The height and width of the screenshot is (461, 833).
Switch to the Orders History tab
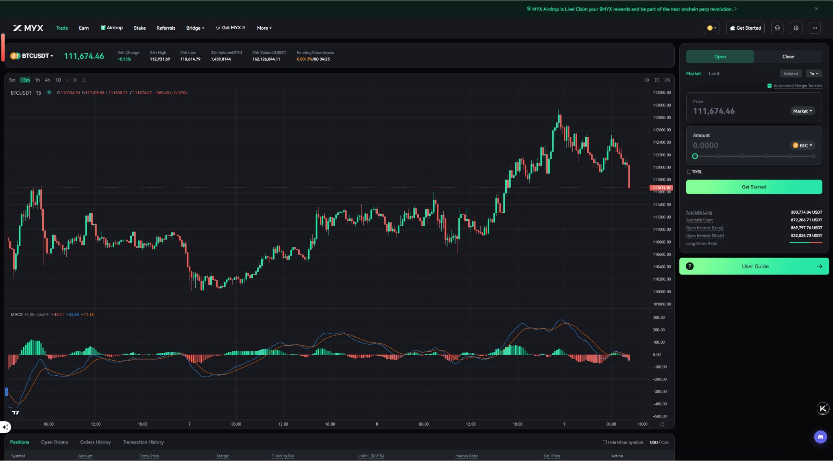pyautogui.click(x=95, y=442)
